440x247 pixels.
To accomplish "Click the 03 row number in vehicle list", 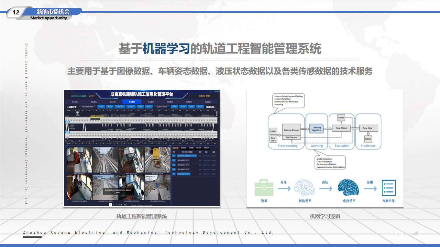I will click(x=174, y=165).
